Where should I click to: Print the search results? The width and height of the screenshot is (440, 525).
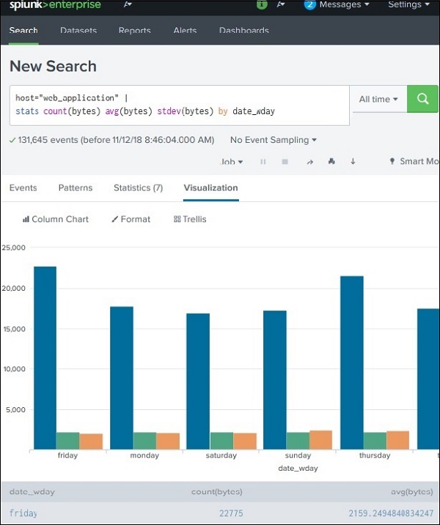(x=331, y=162)
